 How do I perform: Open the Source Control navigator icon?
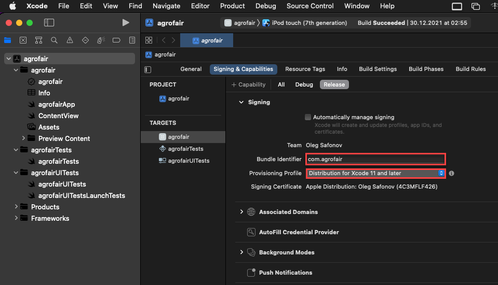click(23, 40)
